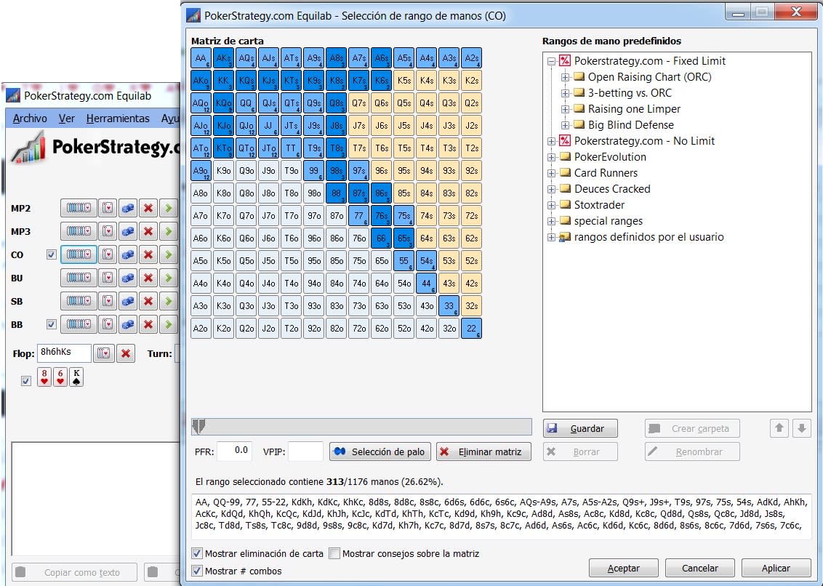Screen dimensions: 823x586
Task: Select special ranges folder
Action: pyautogui.click(x=609, y=221)
